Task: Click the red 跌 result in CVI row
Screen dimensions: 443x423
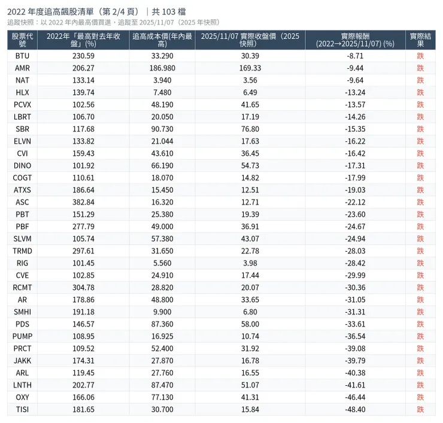Action: 420,153
